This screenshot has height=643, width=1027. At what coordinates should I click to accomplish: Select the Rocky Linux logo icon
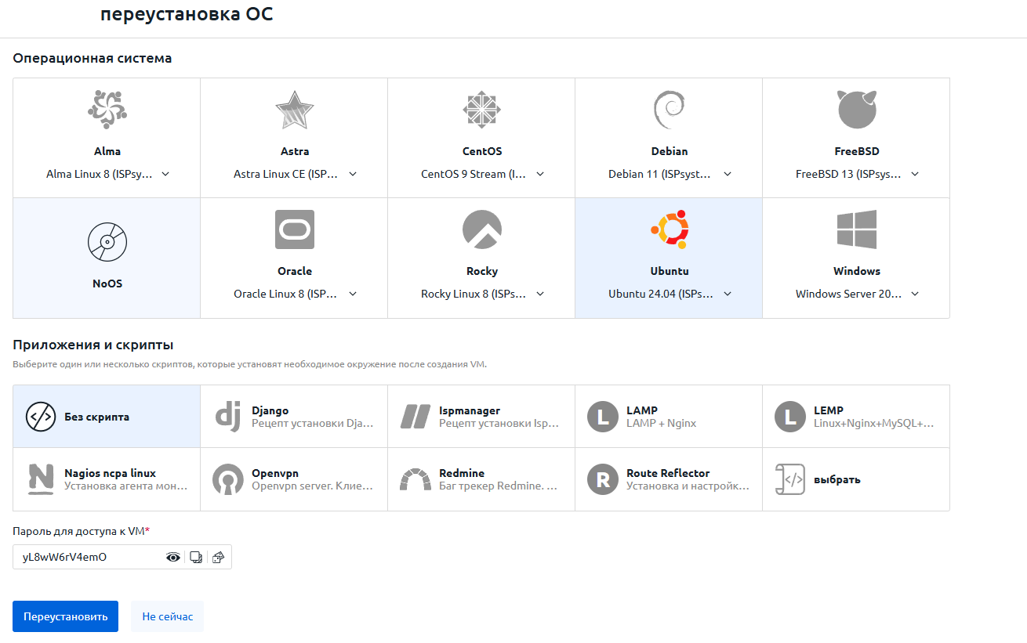(x=481, y=229)
